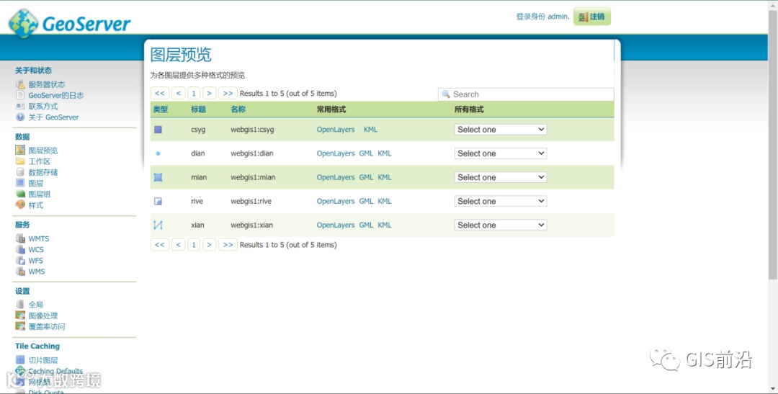Click the tile layers grid icon

tap(20, 360)
